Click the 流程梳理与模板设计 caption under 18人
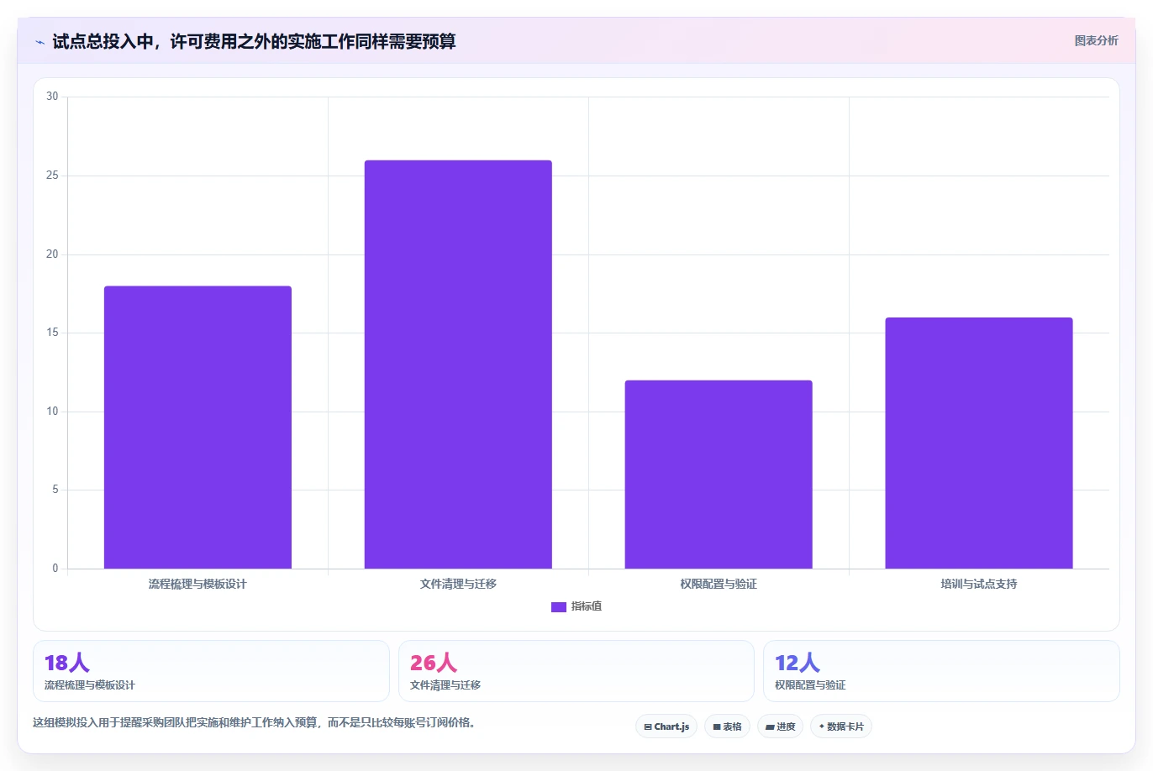Screen dimensions: 1153x771 pos(90,685)
